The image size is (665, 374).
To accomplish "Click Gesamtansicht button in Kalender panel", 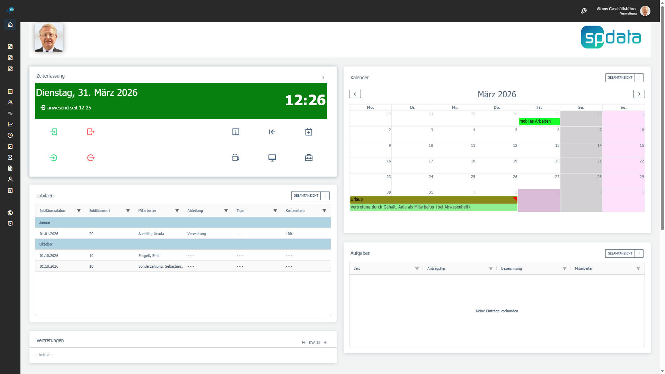I will [620, 78].
